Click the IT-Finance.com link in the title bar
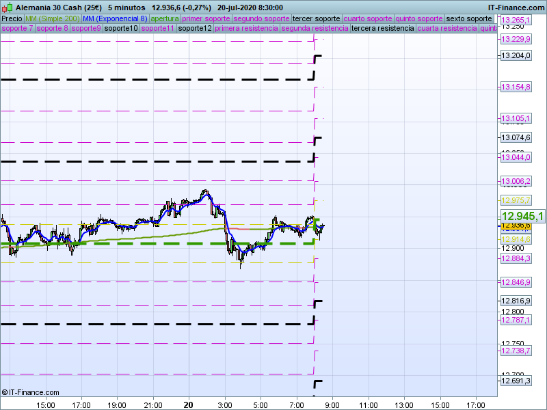547x410 pixels. (516, 7)
